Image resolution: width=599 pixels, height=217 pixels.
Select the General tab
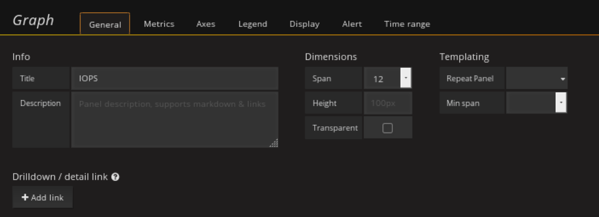(x=105, y=24)
